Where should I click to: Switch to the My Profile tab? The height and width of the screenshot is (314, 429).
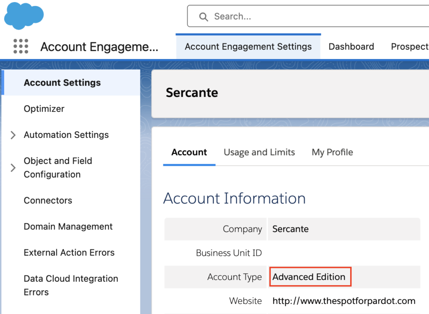pos(332,152)
